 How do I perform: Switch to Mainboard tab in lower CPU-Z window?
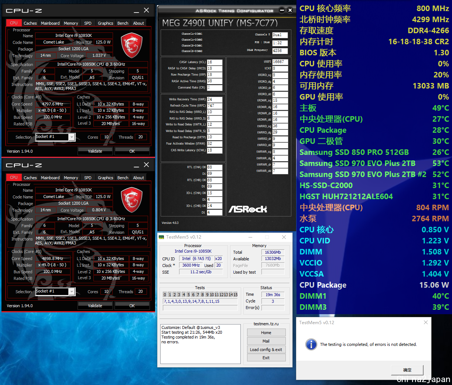[50, 178]
